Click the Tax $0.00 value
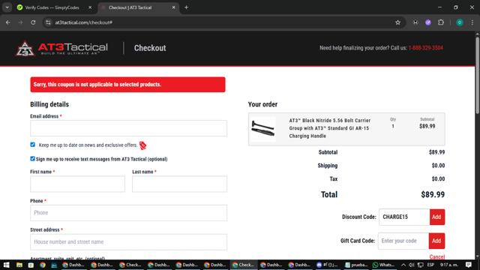 click(438, 179)
